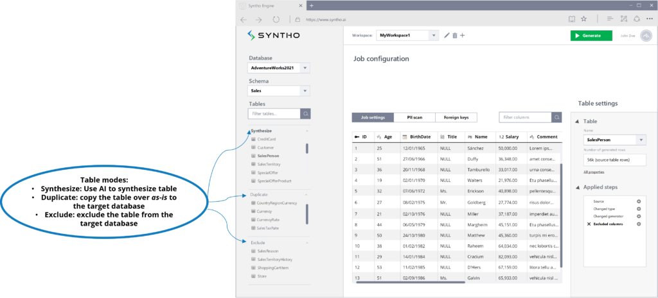Click the Filter tables input field
The width and height of the screenshot is (658, 298).
click(274, 113)
